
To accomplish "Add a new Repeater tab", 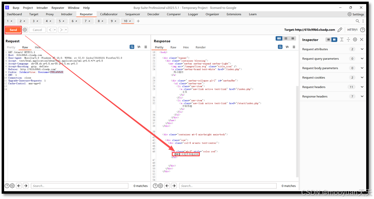I will tap(138, 21).
